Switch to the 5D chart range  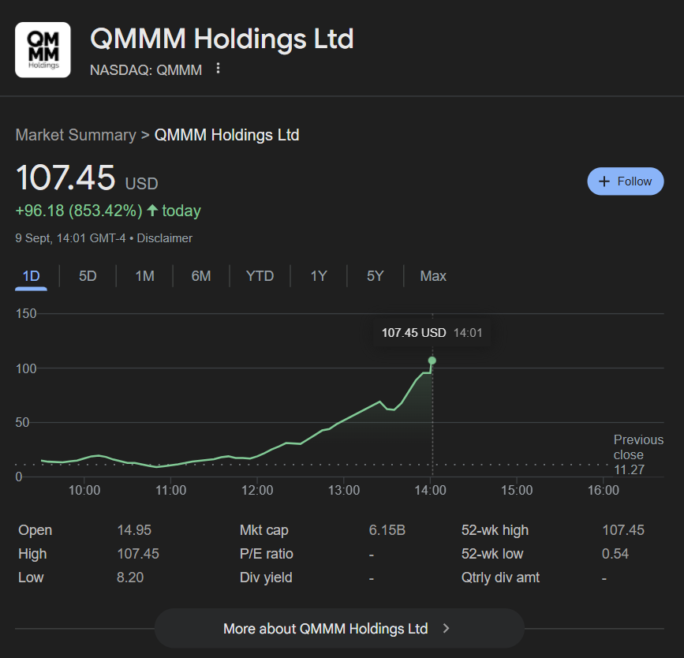tap(88, 276)
